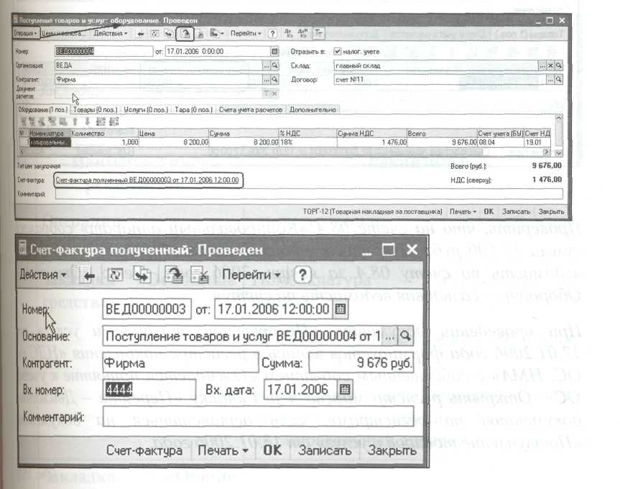Click Комментарий field in Счет-фактура window

(x=258, y=416)
